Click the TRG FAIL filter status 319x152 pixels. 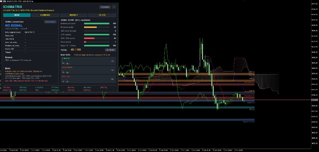tap(7, 87)
